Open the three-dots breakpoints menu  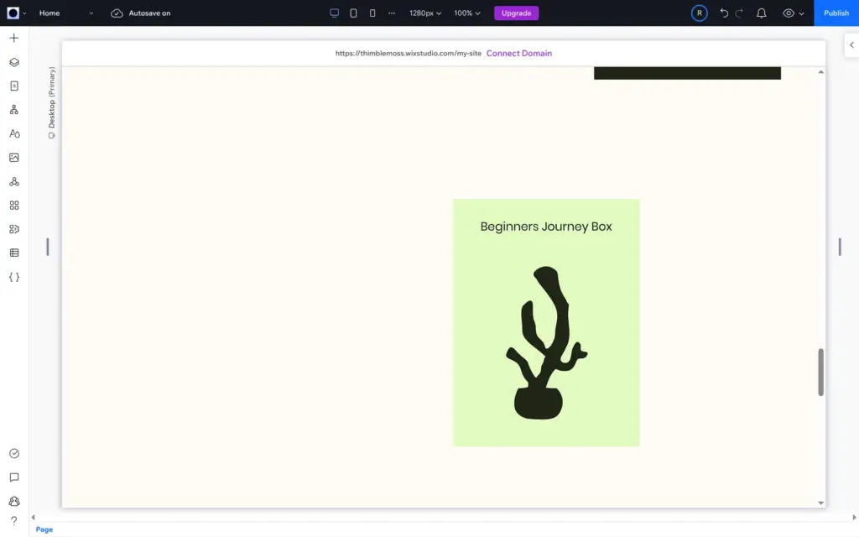click(x=392, y=13)
